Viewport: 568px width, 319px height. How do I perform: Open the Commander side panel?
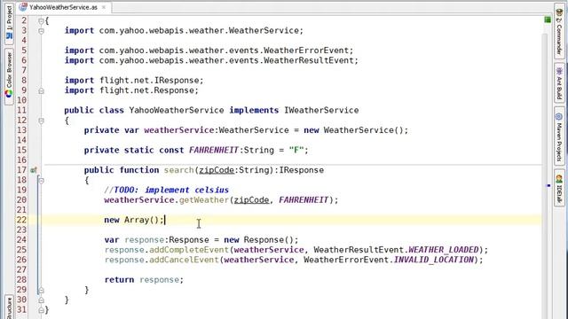(559, 31)
